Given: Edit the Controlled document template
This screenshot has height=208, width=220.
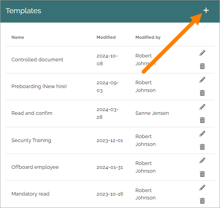Looking at the screenshot, I should tap(202, 53).
